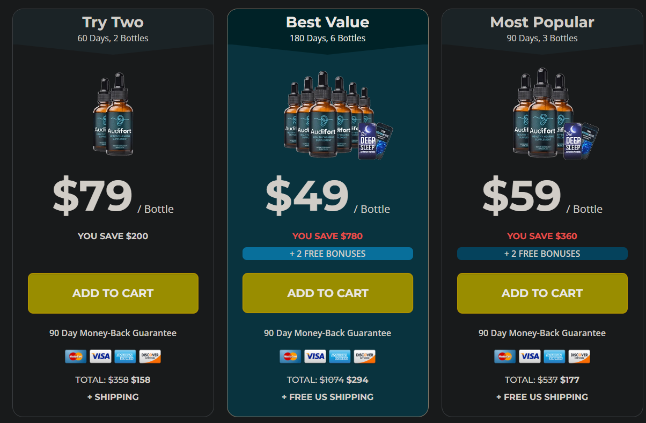Image resolution: width=646 pixels, height=423 pixels.
Task: Click the Visa icon in Try Two card
Action: 100,357
